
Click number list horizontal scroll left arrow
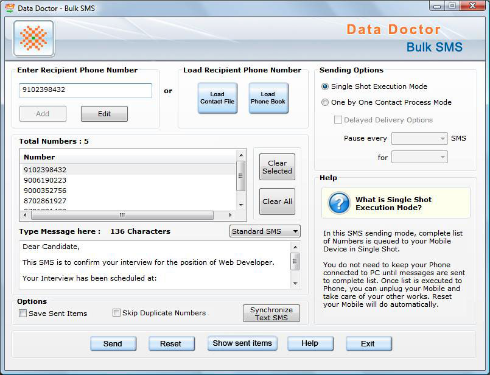click(25, 215)
